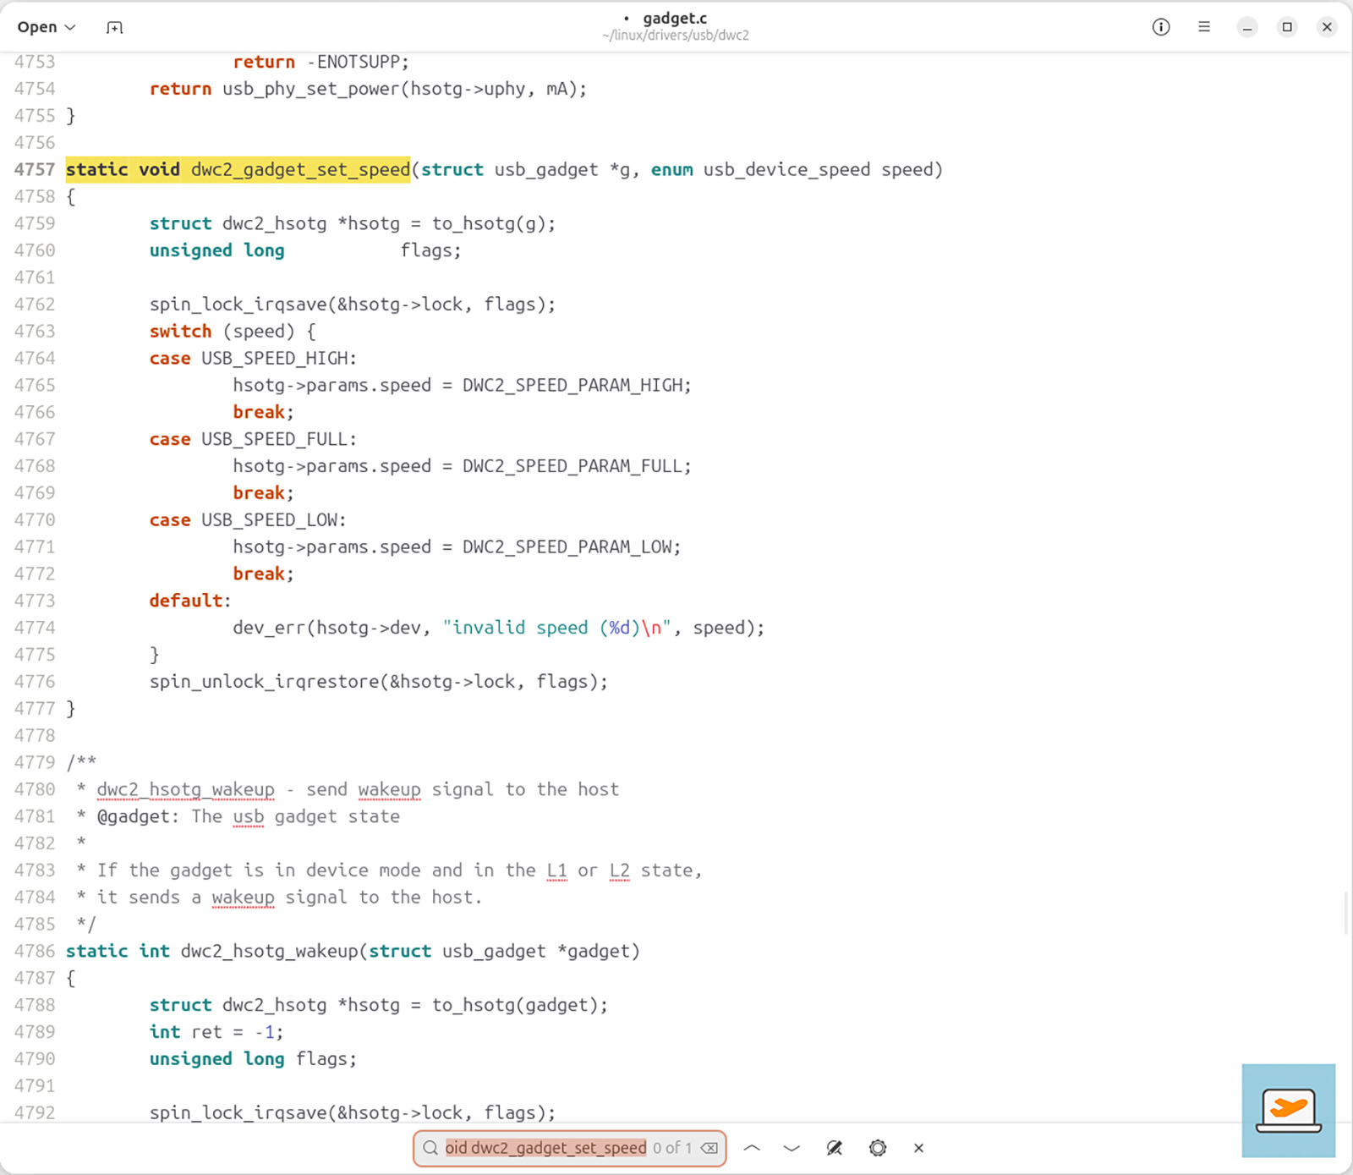Viewport: 1353px width, 1175px height.
Task: Click line number 4786
Action: tap(35, 951)
